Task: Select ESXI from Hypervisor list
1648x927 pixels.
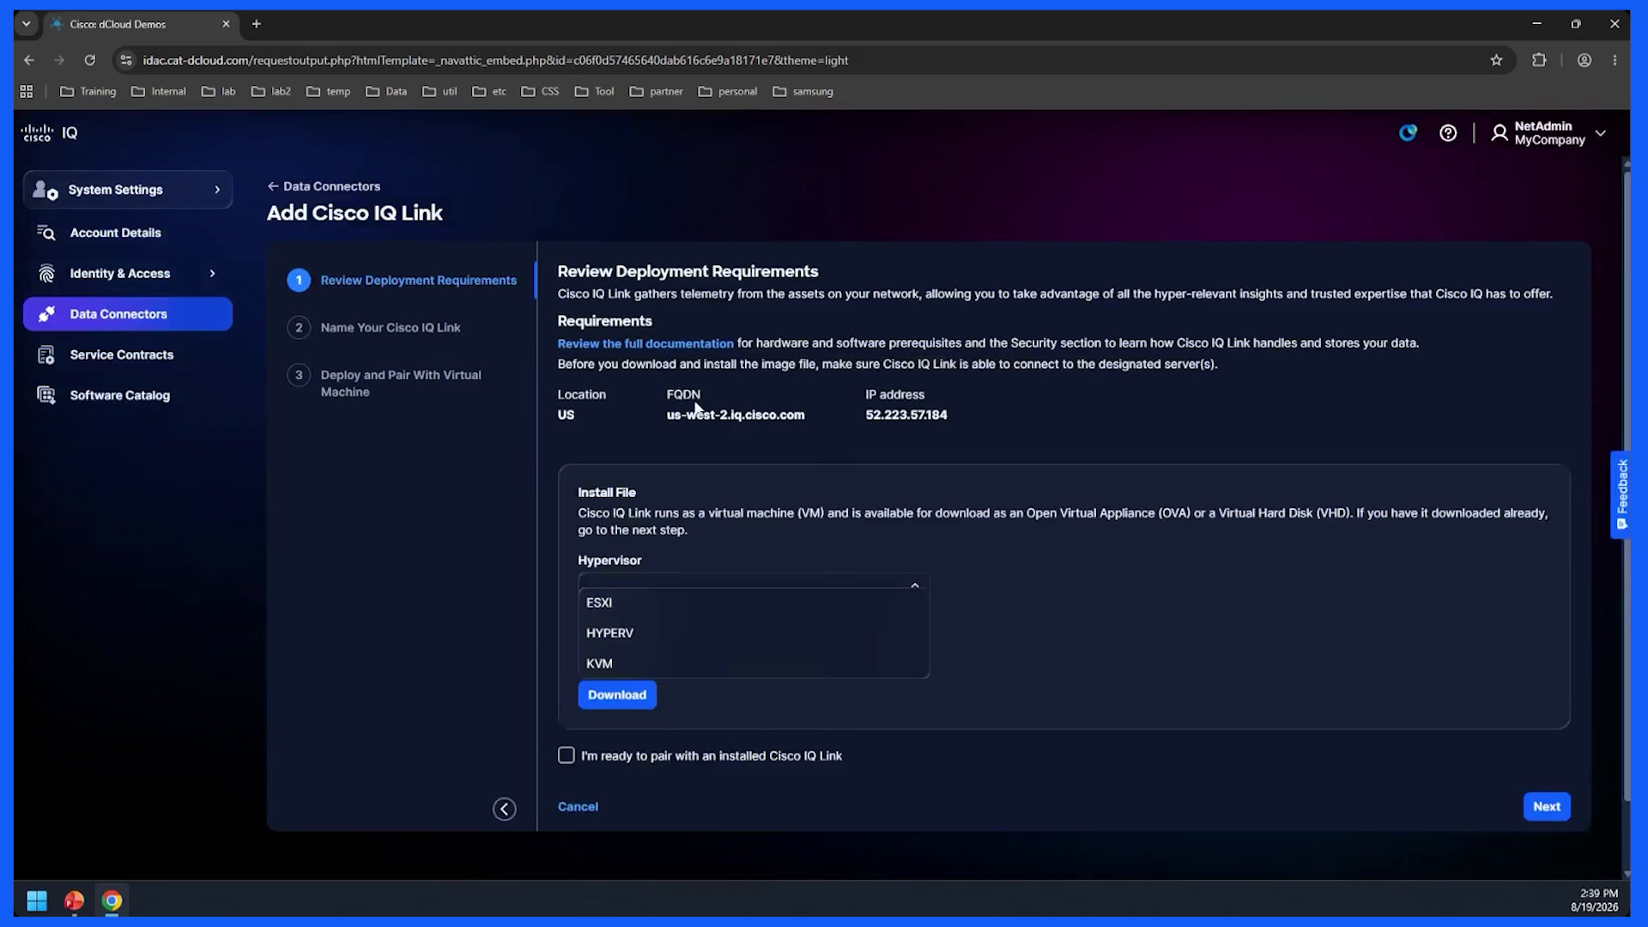Action: 754,603
